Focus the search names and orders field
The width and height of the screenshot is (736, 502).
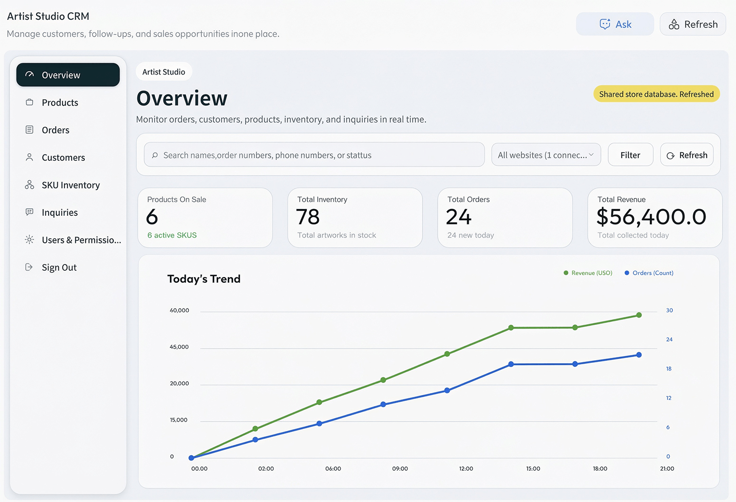pyautogui.click(x=314, y=155)
